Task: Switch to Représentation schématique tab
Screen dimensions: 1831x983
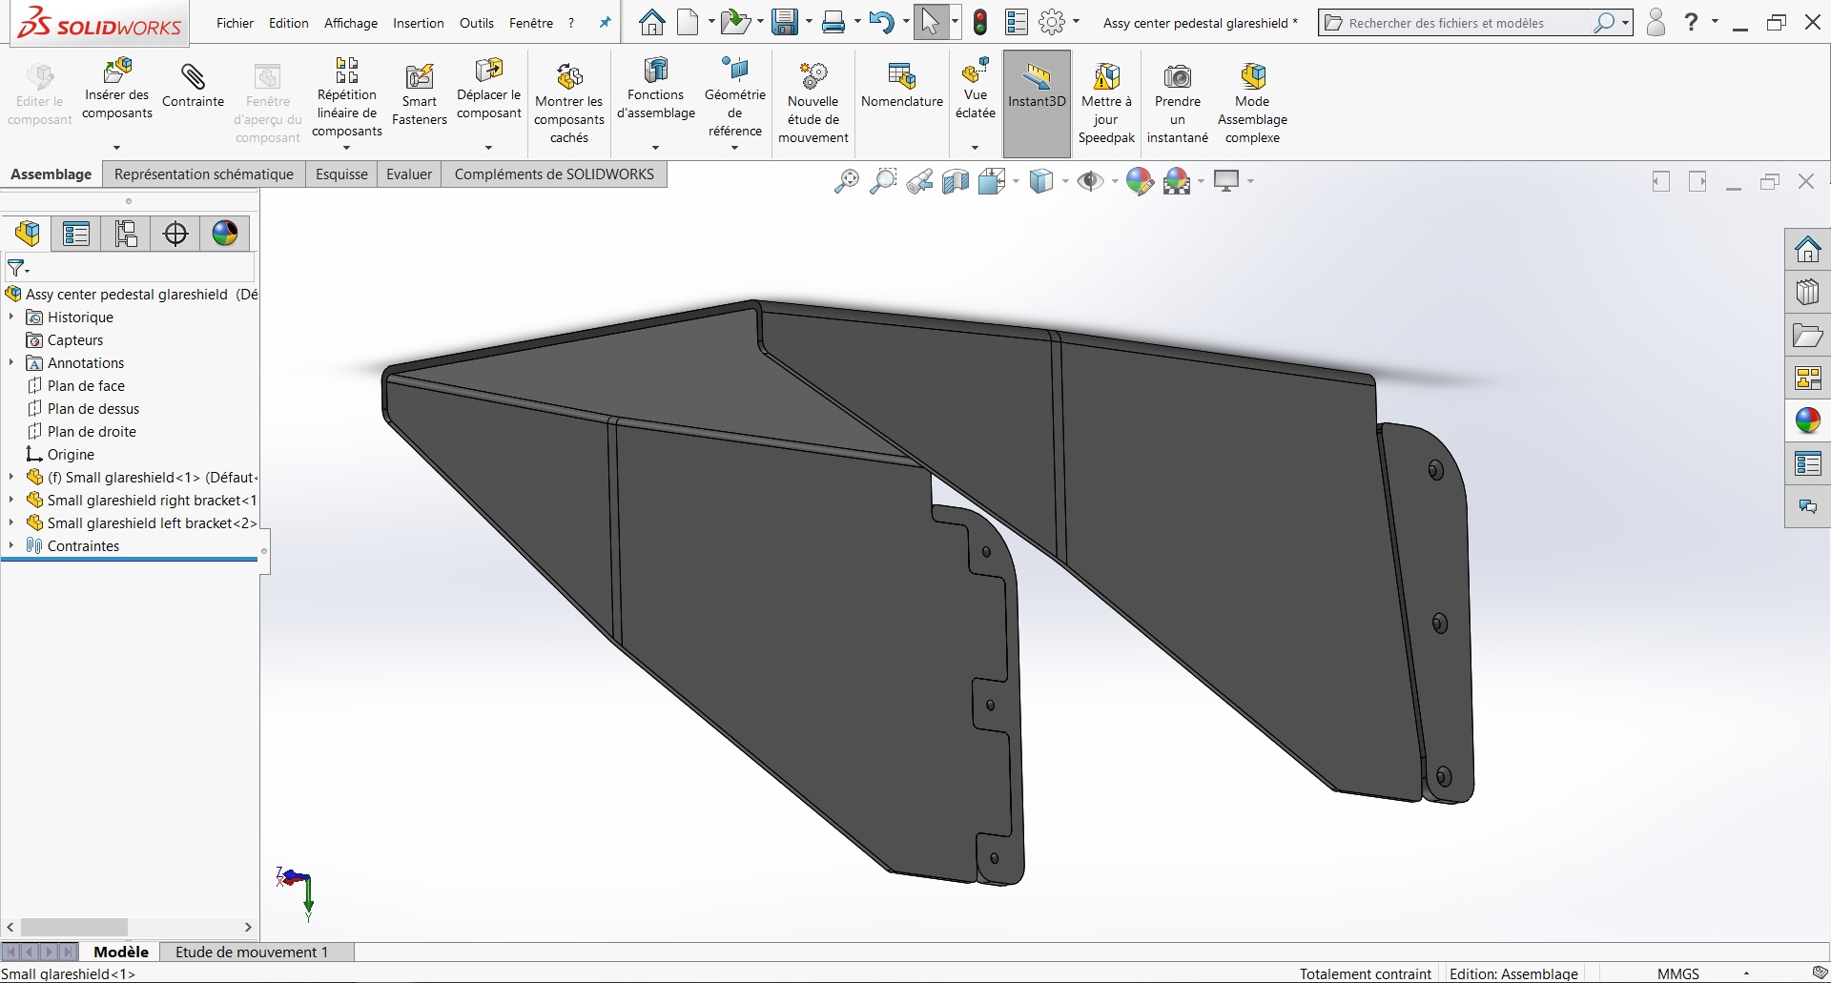Action: (204, 174)
